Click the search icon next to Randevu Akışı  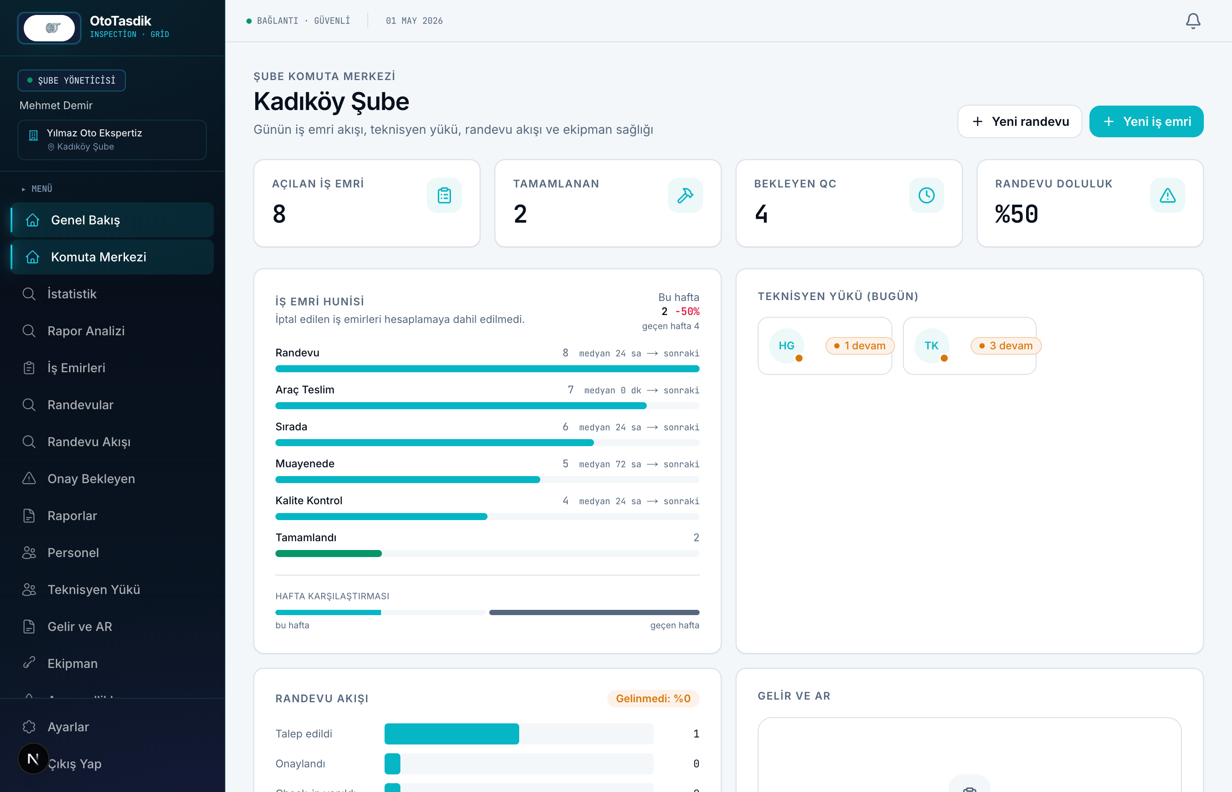coord(29,442)
